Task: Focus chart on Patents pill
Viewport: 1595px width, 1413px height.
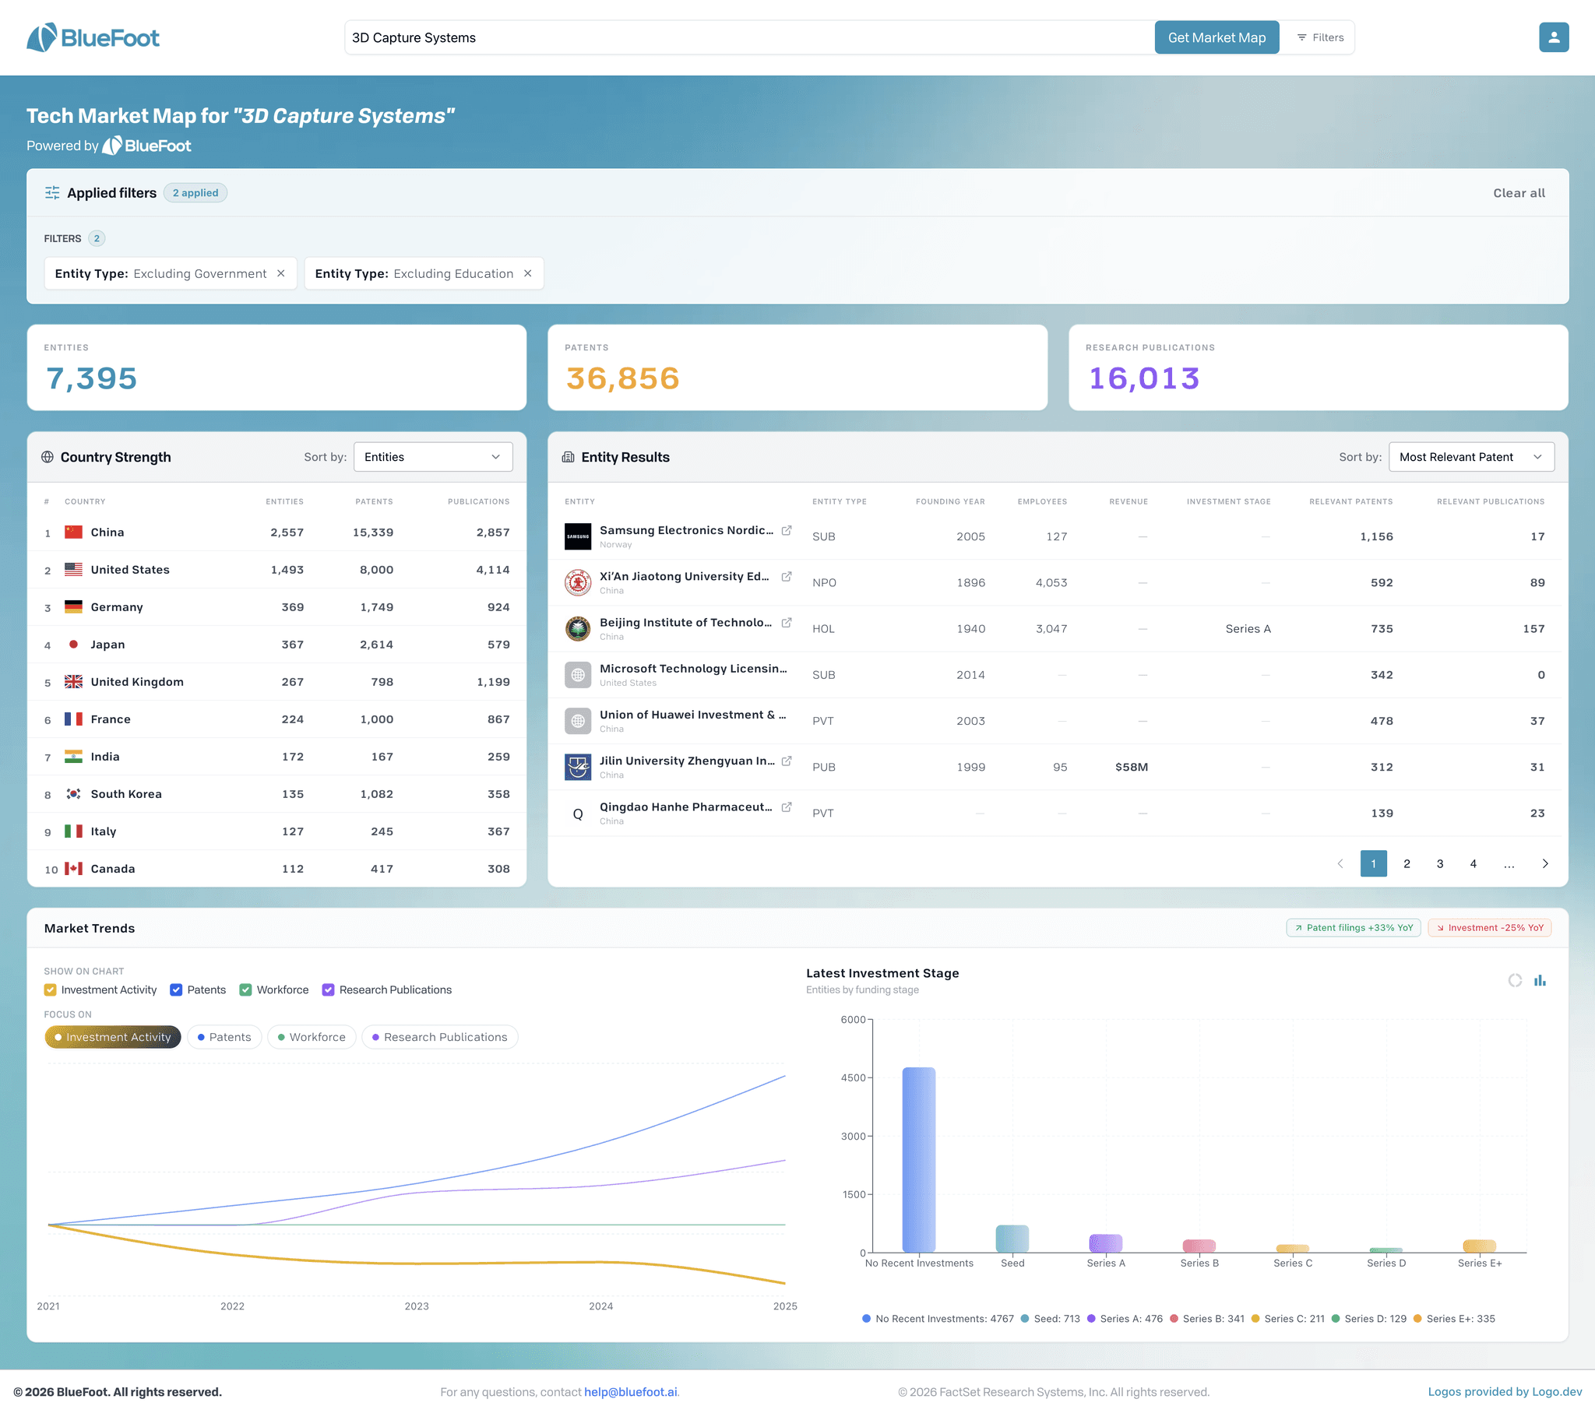Action: click(224, 1037)
